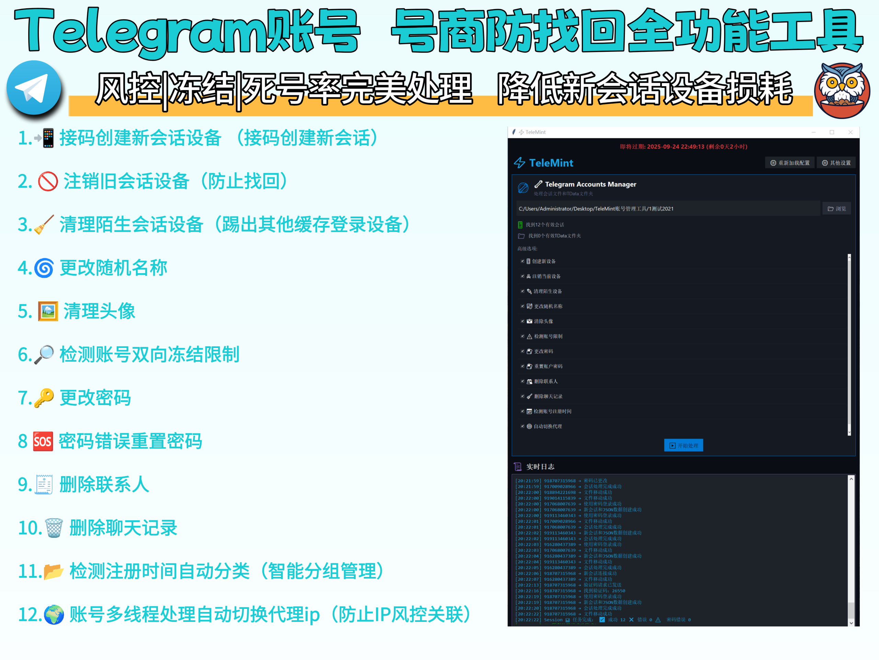Click options list scrollbar down arrow

tap(849, 432)
